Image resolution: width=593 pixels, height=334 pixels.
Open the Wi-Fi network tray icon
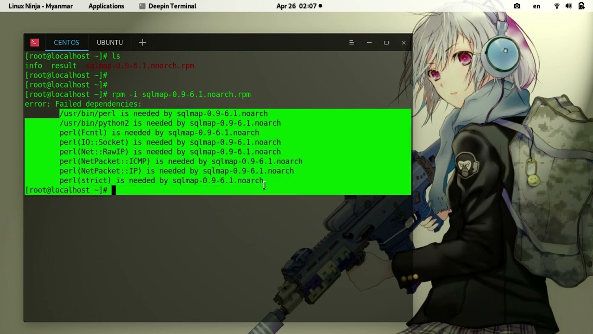[x=557, y=6]
